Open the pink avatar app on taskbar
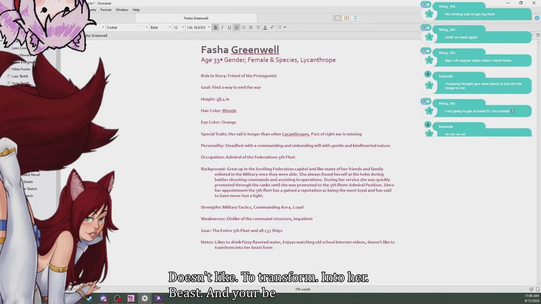The width and height of the screenshot is (541, 304). coord(131,299)
